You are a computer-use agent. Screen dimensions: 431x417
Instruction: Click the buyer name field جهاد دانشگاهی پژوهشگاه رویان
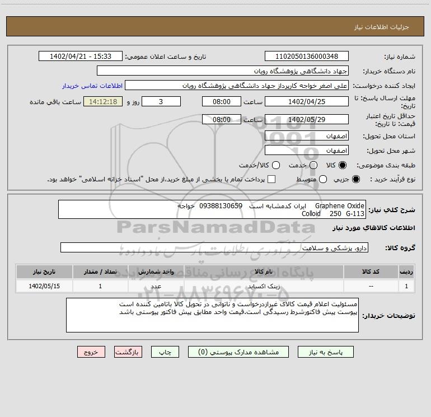(223, 71)
